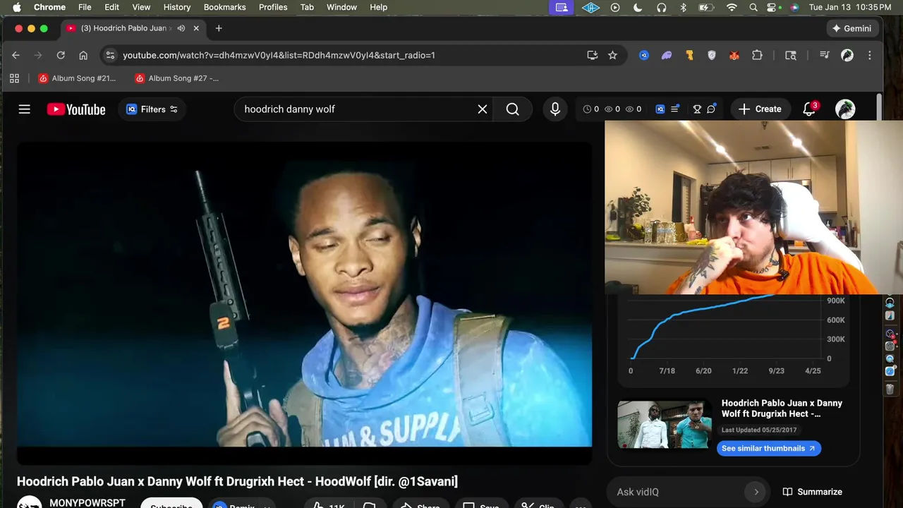Toggle Bluetooth menu bar icon

[x=683, y=7]
